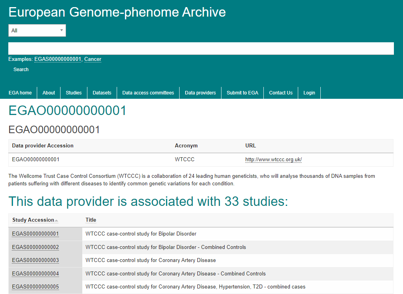Open study EGAS00000000003 accession link
Viewport: 403px width, 294px height.
pyautogui.click(x=35, y=260)
